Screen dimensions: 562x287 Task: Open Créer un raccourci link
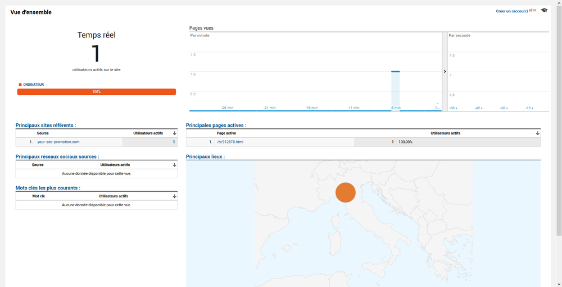click(511, 11)
